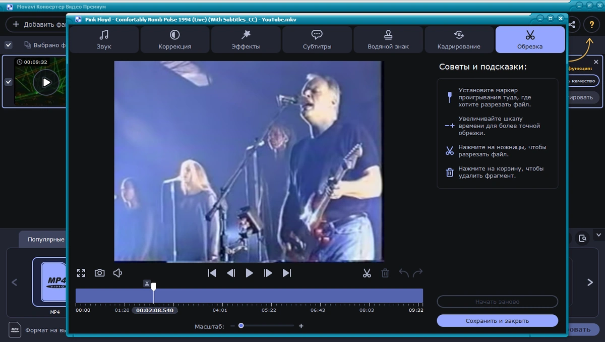605x342 pixels.
Task: Open help question mark in main window
Action: point(592,24)
